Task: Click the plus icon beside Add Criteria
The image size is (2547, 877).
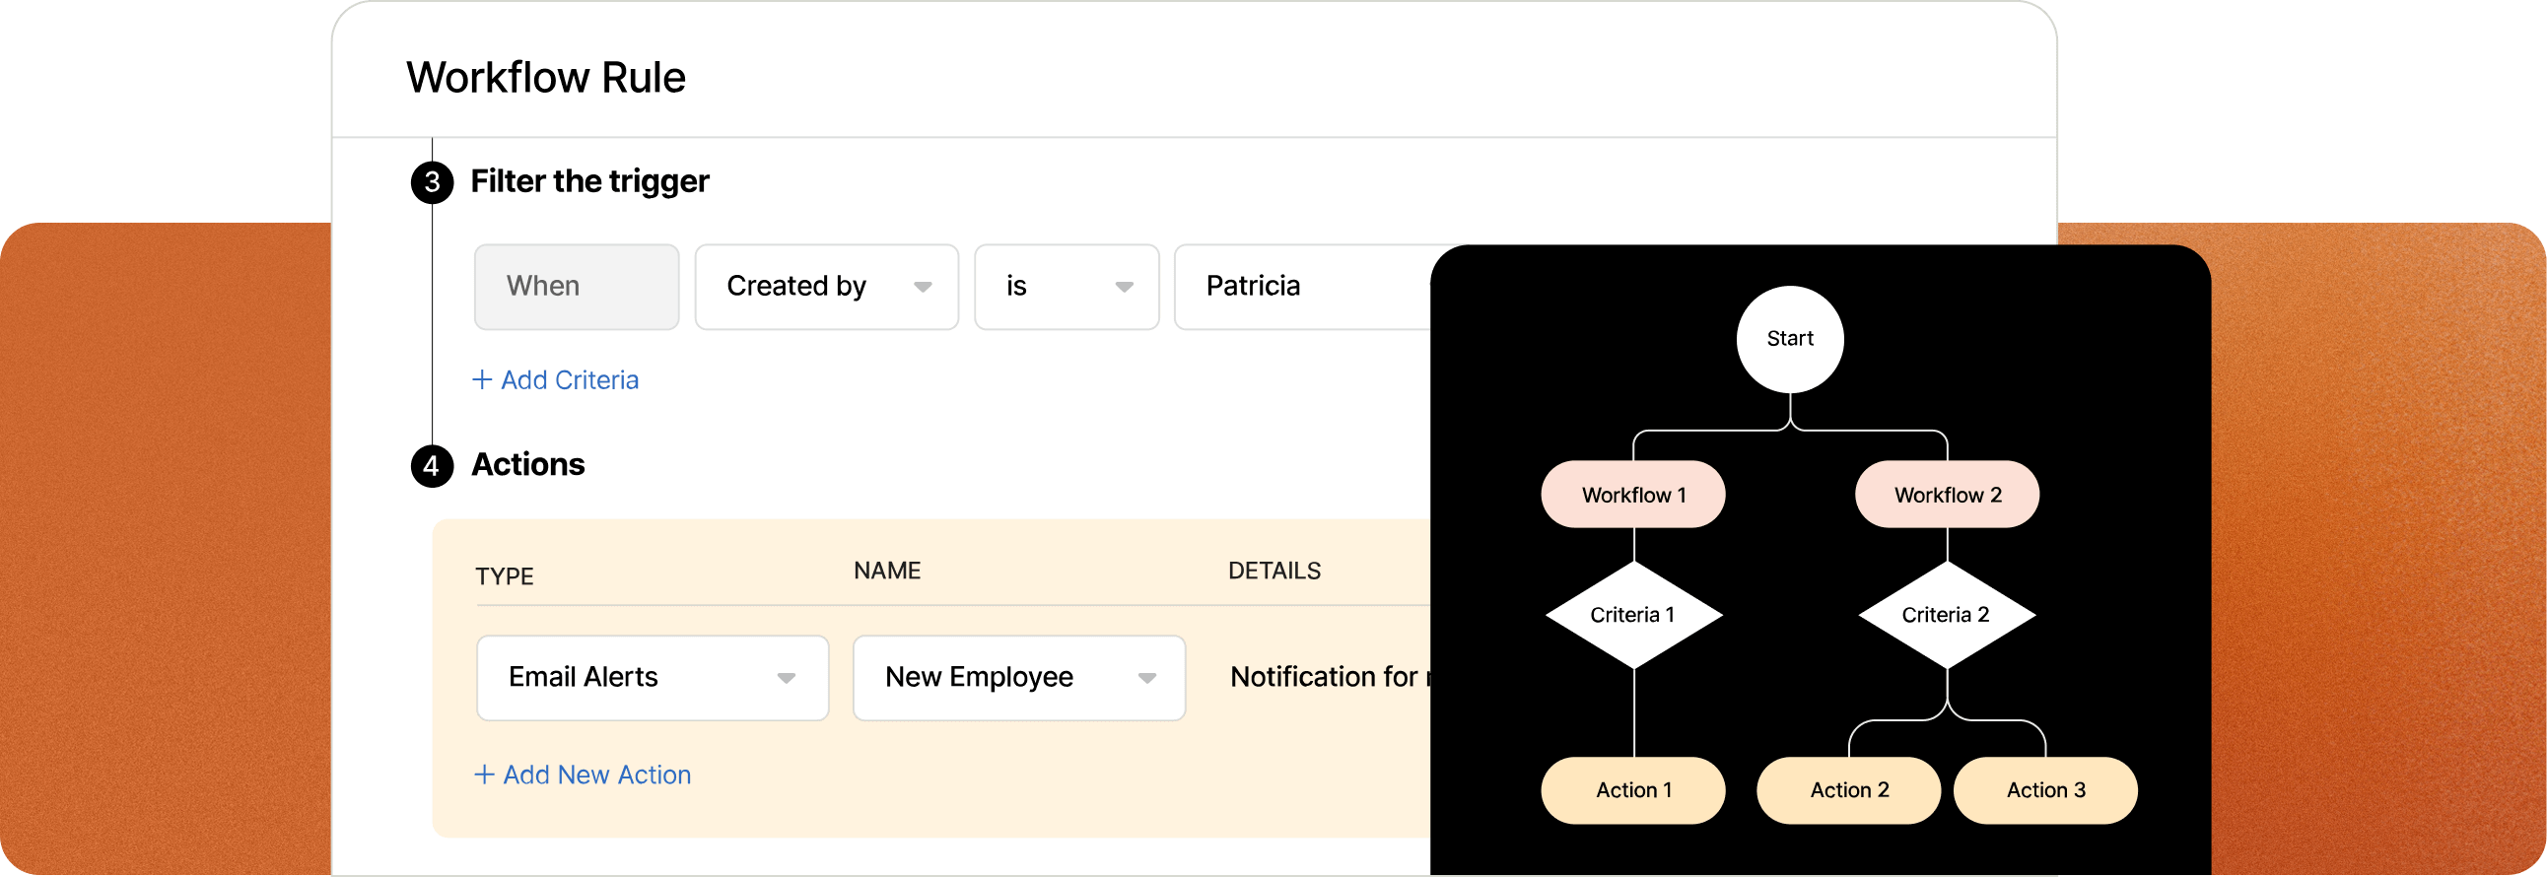Action: click(x=483, y=379)
